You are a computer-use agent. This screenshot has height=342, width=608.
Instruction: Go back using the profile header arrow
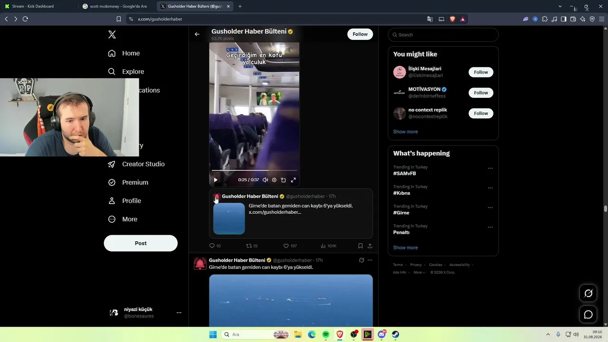pyautogui.click(x=197, y=34)
